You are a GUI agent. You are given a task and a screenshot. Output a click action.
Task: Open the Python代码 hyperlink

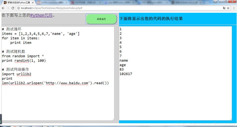click(x=41, y=15)
